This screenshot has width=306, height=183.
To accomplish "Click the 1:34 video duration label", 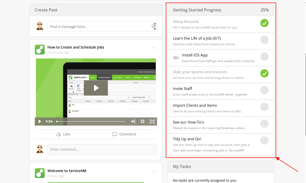I will coord(49,121).
